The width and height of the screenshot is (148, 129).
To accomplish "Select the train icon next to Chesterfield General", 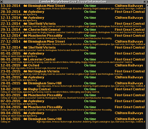I will point(25,30).
